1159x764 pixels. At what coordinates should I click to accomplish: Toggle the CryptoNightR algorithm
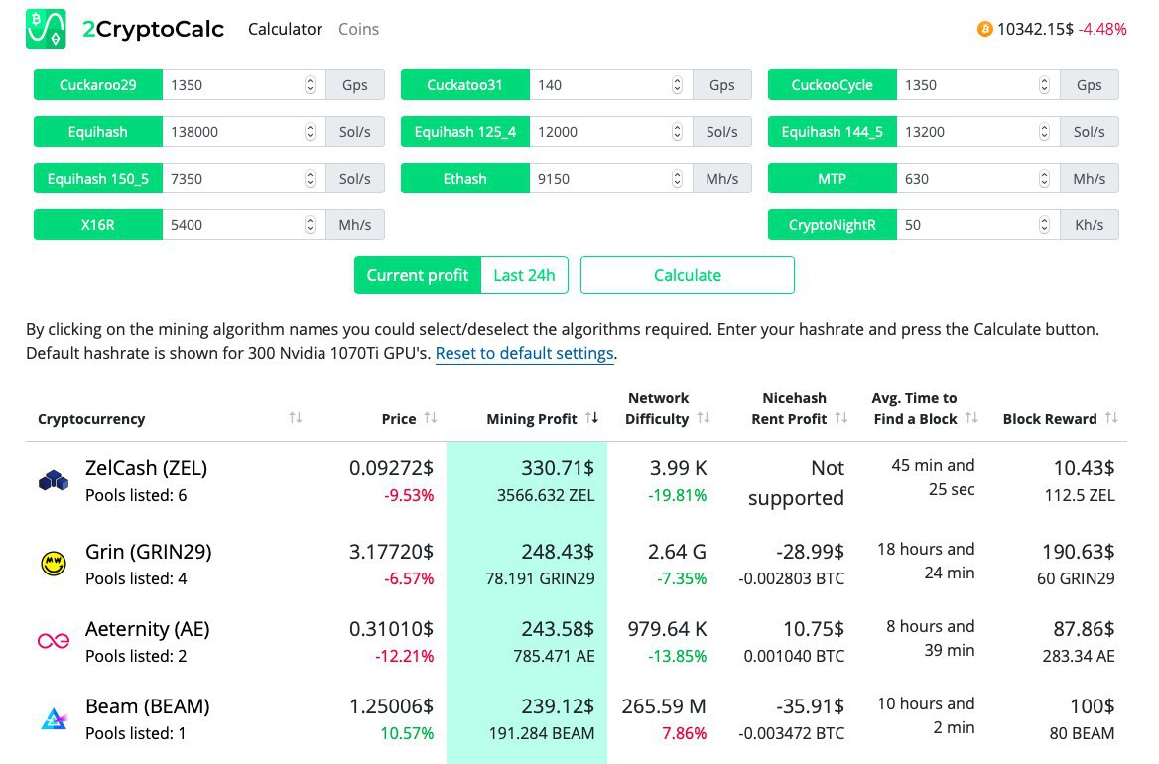[833, 225]
